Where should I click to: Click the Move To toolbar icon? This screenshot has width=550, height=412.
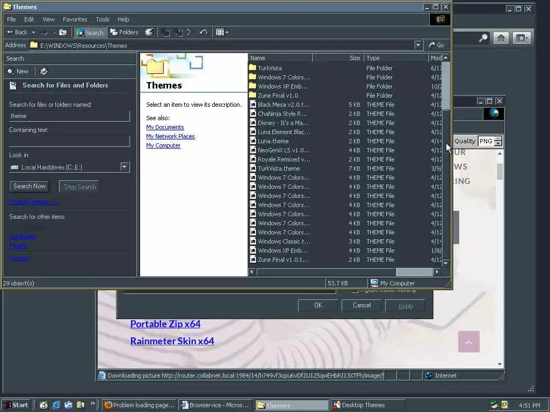(x=166, y=33)
